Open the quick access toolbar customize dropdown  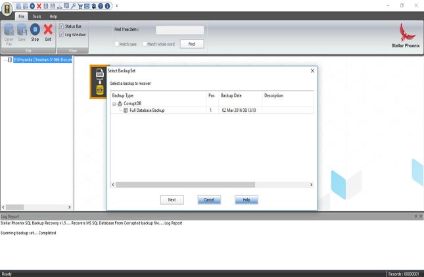tap(117, 6)
